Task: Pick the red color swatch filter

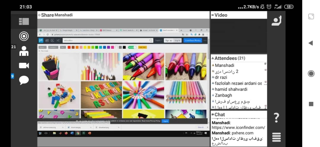Action: click(69, 47)
